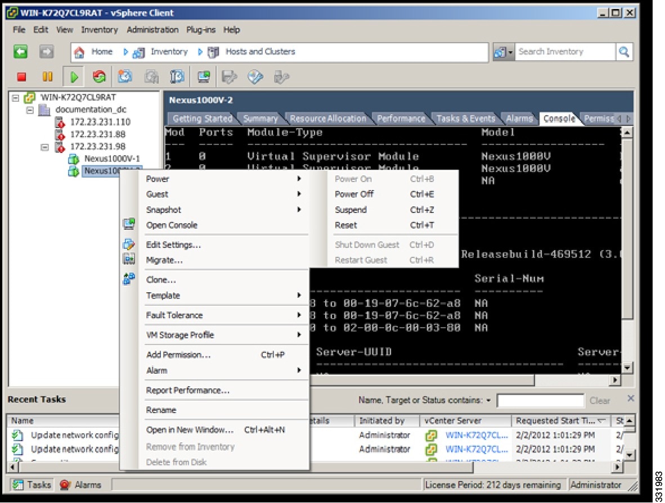The image size is (665, 503).
Task: Open the Administration menu
Action: pyautogui.click(x=152, y=30)
